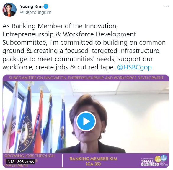The image size is (173, 170).
Task: Open Young Kim's profile avatar
Action: point(9,10)
